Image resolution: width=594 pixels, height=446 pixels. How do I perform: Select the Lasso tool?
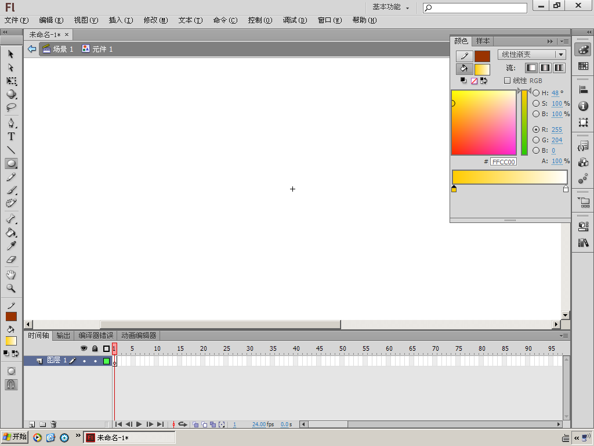point(11,107)
